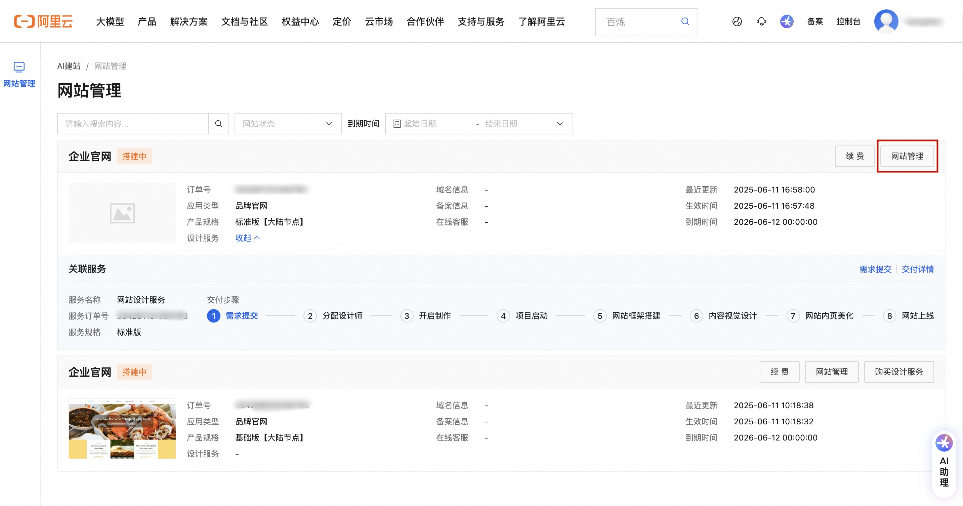Image resolution: width=963 pixels, height=506 pixels.
Task: Select the 网站管理 icon in left sidebar
Action: (19, 68)
